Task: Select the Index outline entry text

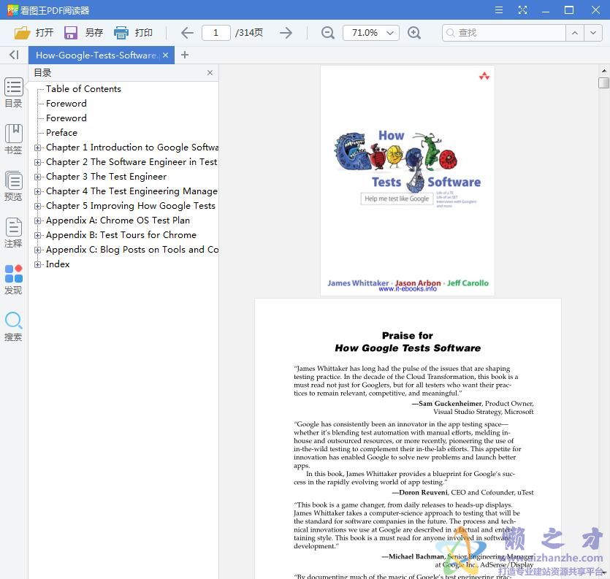Action: [58, 264]
